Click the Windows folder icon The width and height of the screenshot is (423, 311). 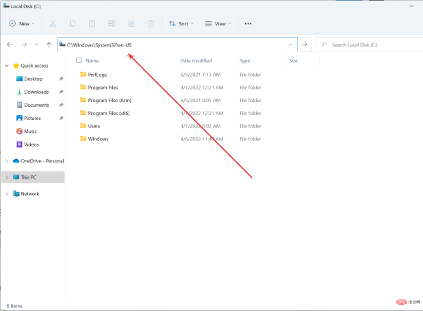83,139
